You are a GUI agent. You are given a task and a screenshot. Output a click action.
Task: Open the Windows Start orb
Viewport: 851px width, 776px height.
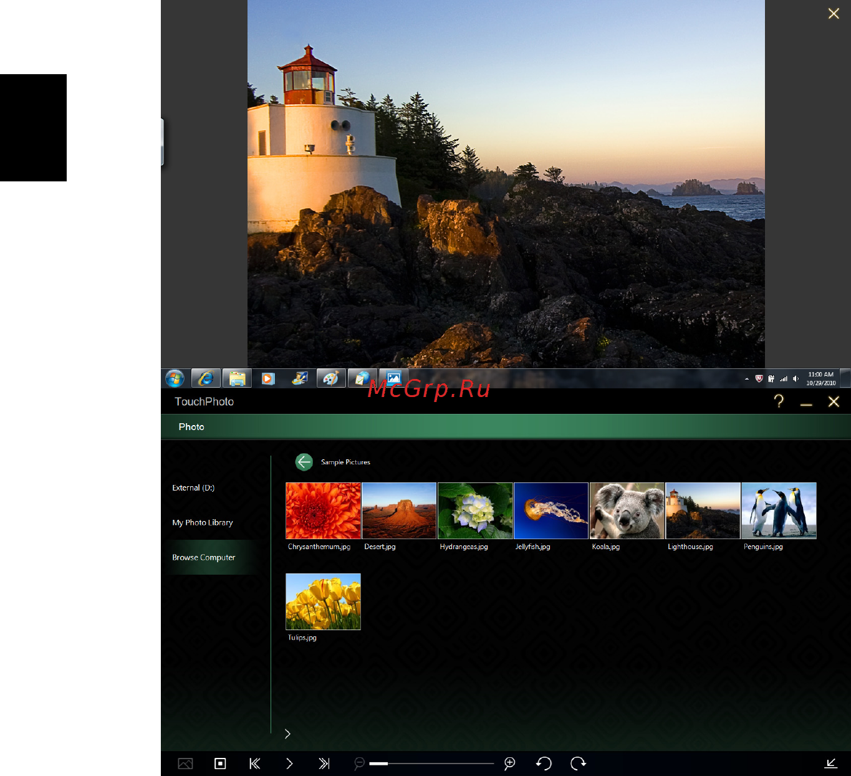tap(175, 378)
